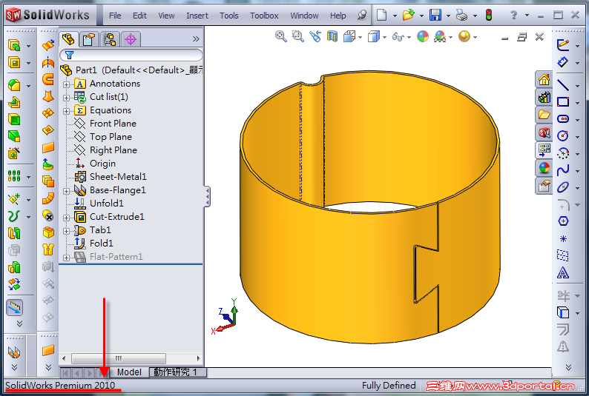Switch to the PropertyManager tab
This screenshot has width=589, height=396.
tap(89, 39)
